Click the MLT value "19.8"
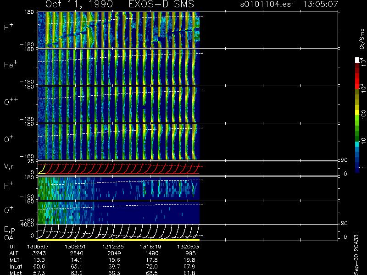This screenshot has width=367, height=275. click(x=189, y=260)
